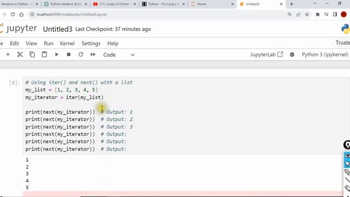
Task: Restart kernel and run all cells
Action: click(93, 55)
